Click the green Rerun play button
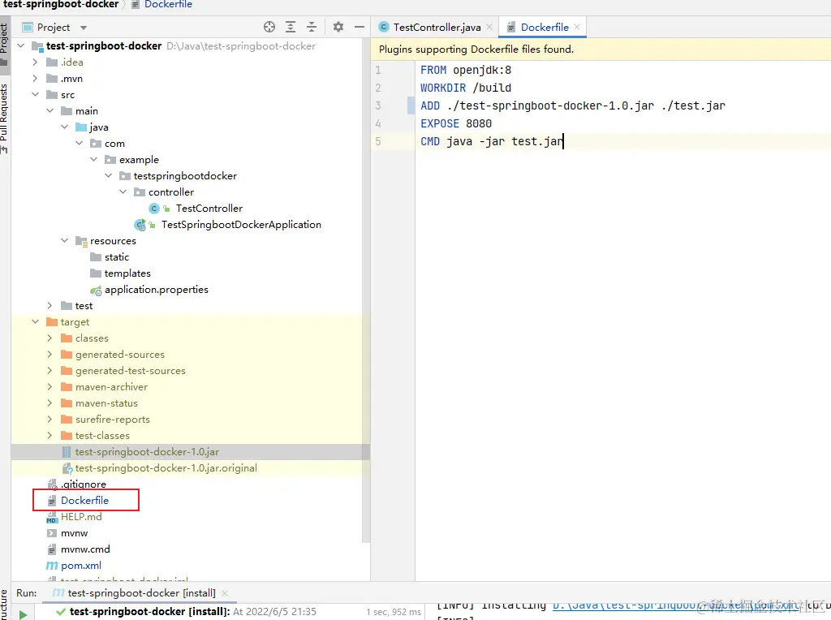This screenshot has width=831, height=620. coord(23,614)
